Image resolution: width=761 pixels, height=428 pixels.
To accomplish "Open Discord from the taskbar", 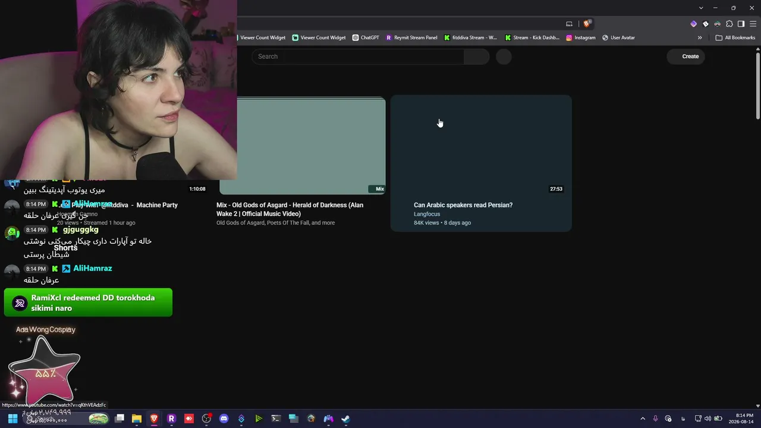I will pyautogui.click(x=224, y=418).
